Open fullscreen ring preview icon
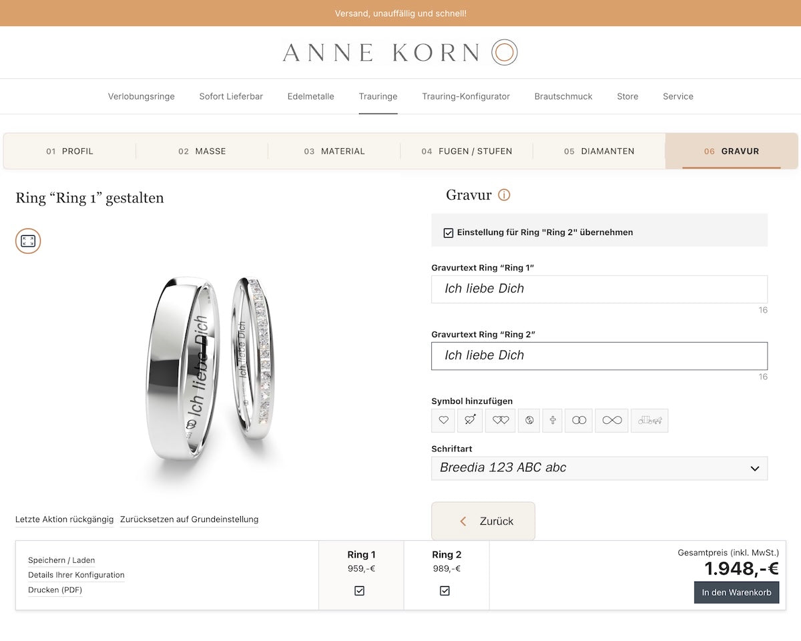Viewport: 801px width, 641px height. click(x=28, y=241)
